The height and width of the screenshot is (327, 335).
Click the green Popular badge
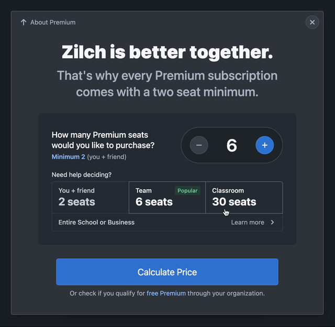(x=187, y=191)
